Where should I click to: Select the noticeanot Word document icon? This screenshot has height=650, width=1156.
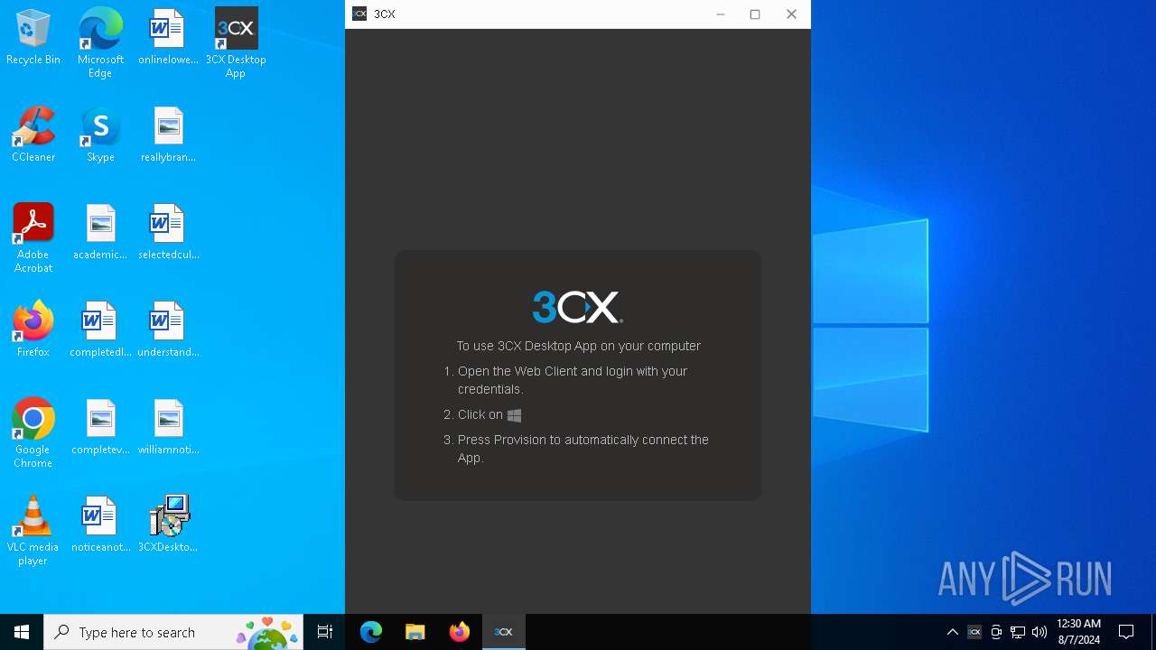coord(100,525)
